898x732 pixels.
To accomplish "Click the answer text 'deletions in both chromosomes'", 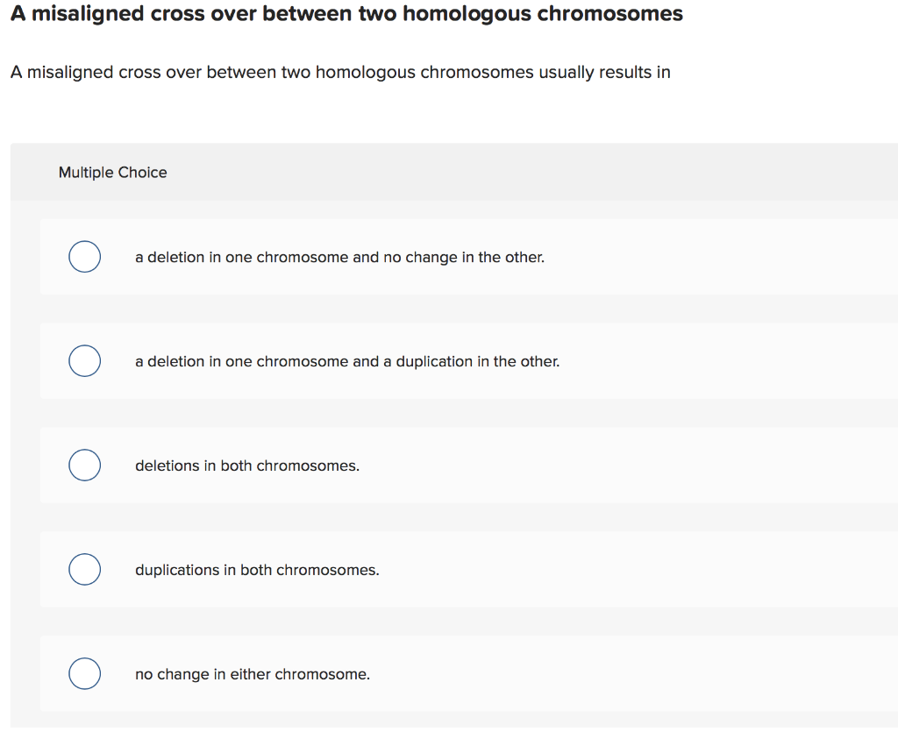I will point(247,465).
